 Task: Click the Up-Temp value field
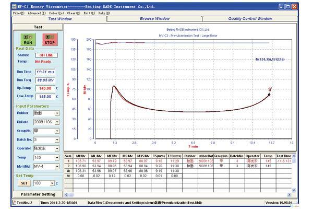coord(44,88)
